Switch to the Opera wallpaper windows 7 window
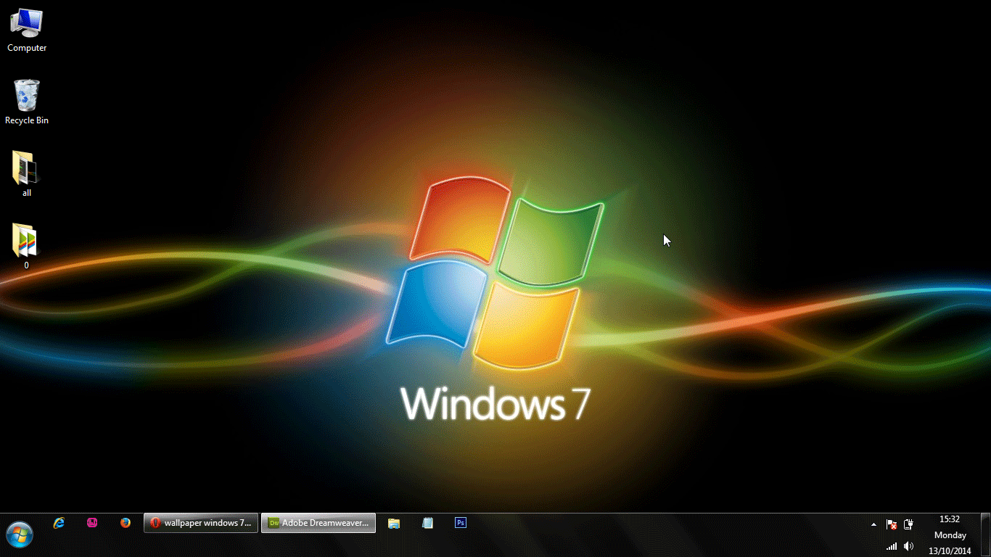This screenshot has height=557, width=991. (x=201, y=523)
